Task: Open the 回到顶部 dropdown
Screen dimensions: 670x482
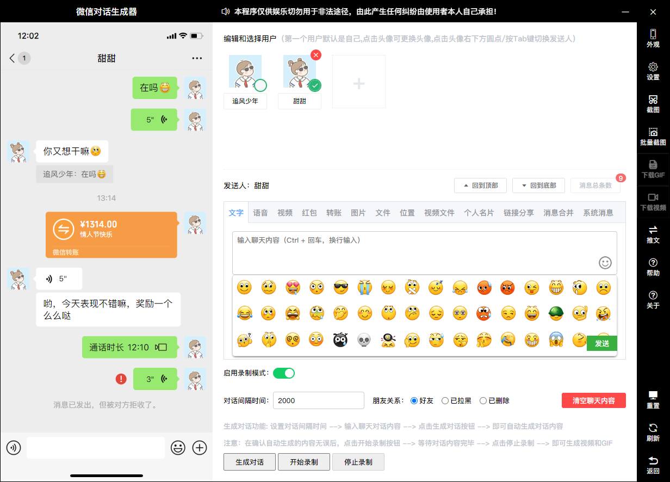Action: tap(480, 186)
